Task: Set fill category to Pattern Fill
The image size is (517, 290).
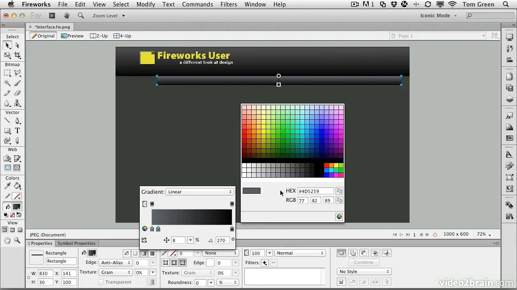Action: [152, 253]
